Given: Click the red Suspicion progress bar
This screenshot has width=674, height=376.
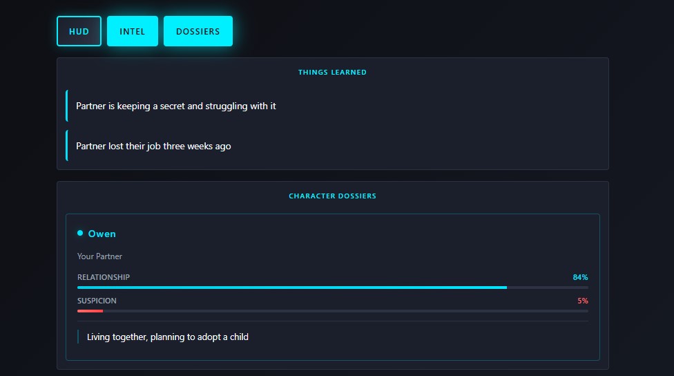Looking at the screenshot, I should coord(90,310).
